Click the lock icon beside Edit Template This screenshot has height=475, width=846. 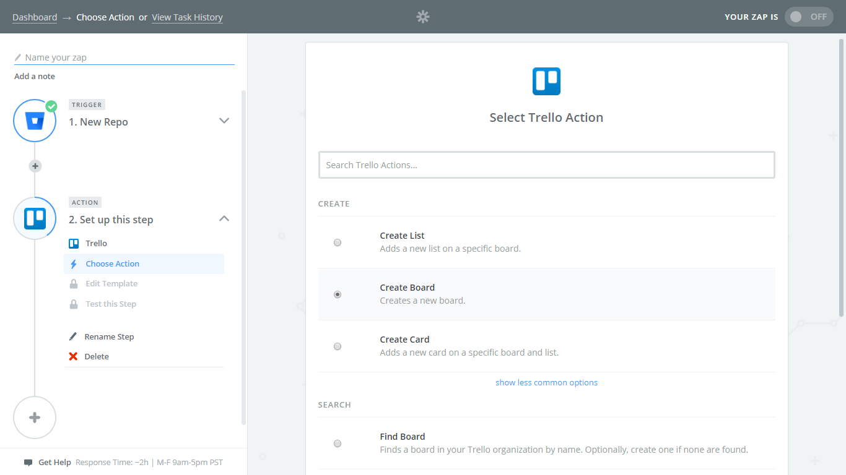(74, 284)
